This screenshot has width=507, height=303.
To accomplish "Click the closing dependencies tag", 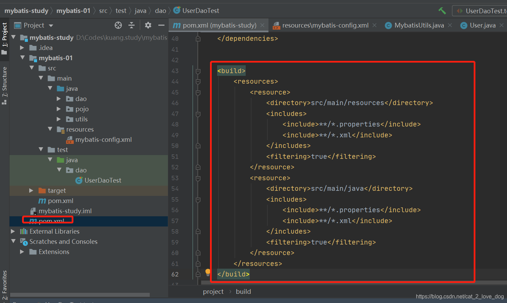I will 248,38.
